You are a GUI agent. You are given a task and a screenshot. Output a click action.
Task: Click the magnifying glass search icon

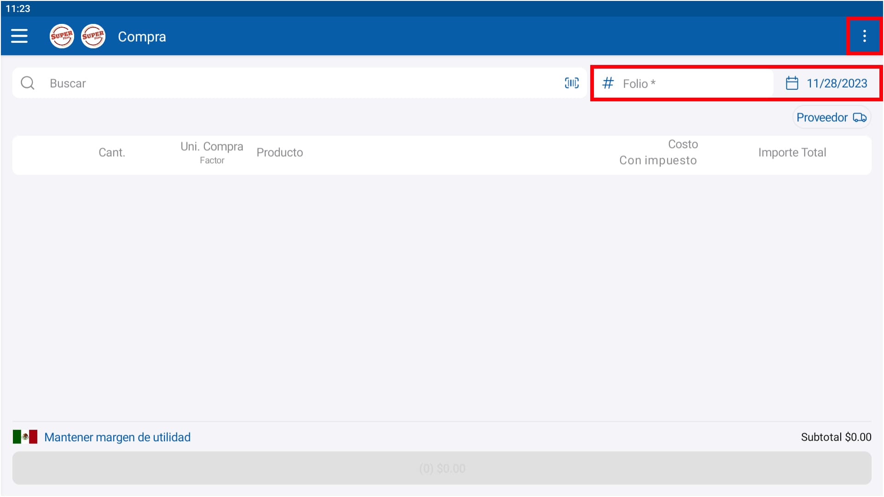point(28,83)
